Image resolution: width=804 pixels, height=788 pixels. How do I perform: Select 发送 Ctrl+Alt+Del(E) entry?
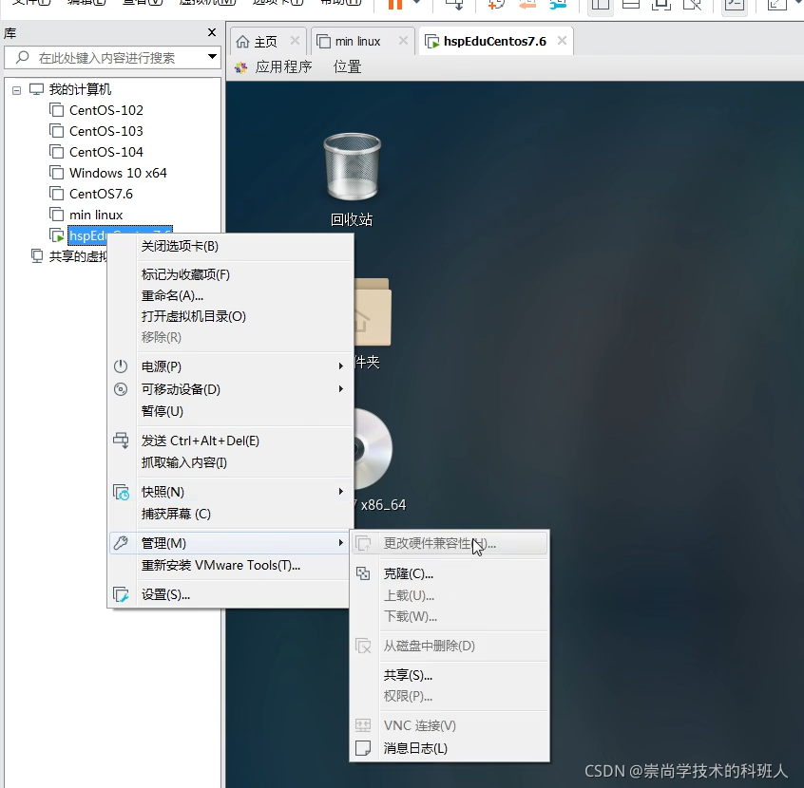pos(200,441)
